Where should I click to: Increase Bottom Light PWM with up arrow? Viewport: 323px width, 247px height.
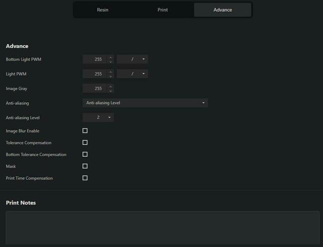pos(110,57)
